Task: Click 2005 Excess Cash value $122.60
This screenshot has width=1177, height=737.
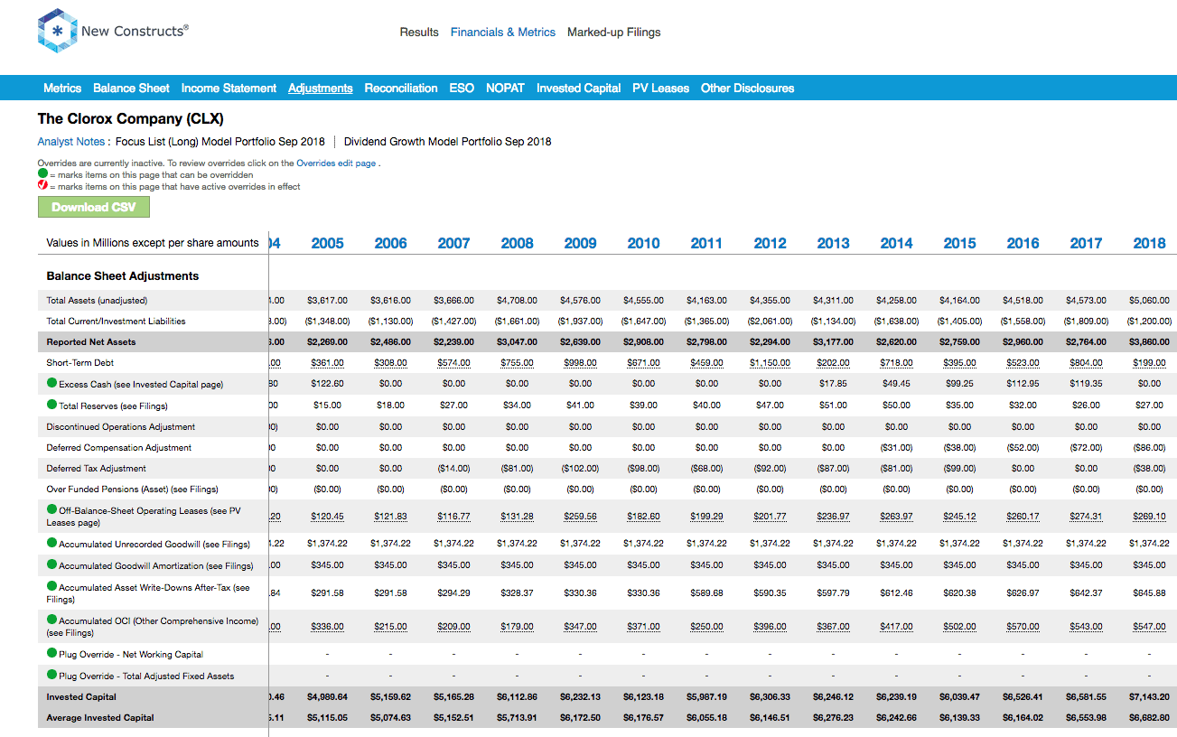Action: pos(328,384)
